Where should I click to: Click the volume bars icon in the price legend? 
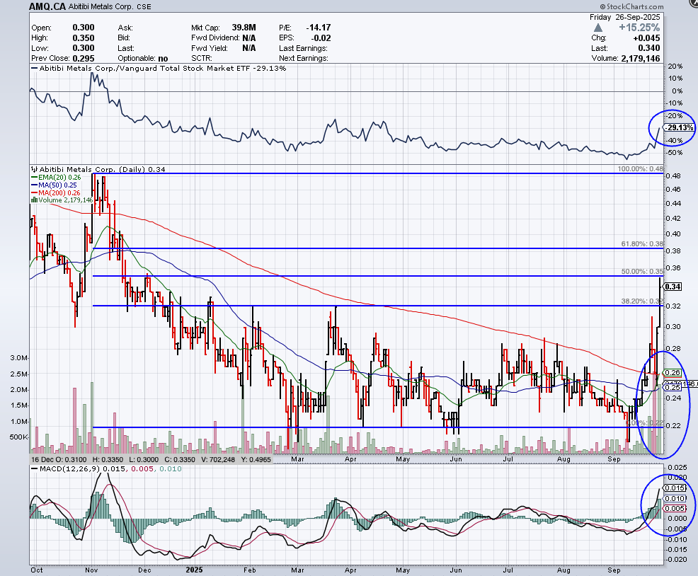[x=34, y=200]
